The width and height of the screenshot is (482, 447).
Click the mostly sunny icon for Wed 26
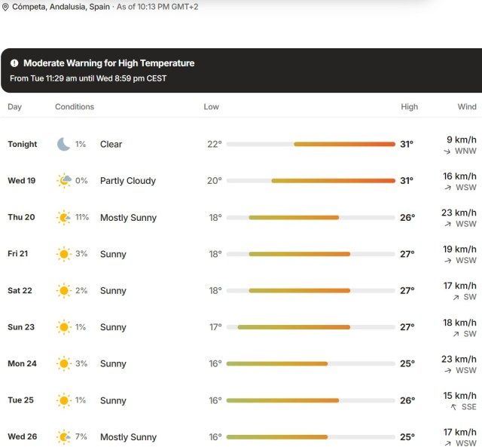[63, 437]
